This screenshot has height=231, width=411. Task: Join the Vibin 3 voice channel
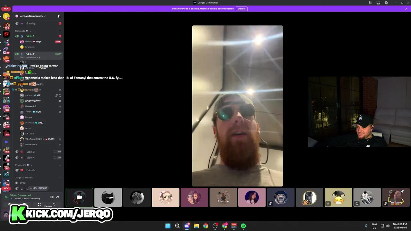tap(38, 152)
